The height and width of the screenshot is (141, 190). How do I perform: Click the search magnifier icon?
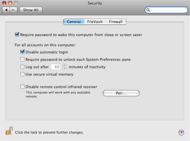point(148,10)
